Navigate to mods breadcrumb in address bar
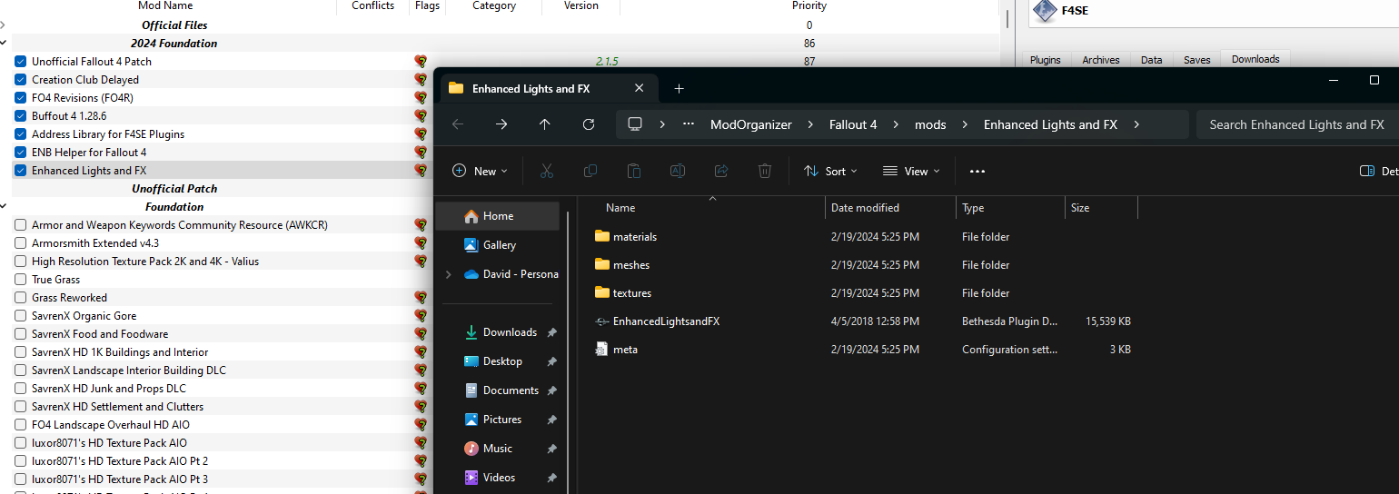Viewport: 1399px width, 494px height. (930, 124)
